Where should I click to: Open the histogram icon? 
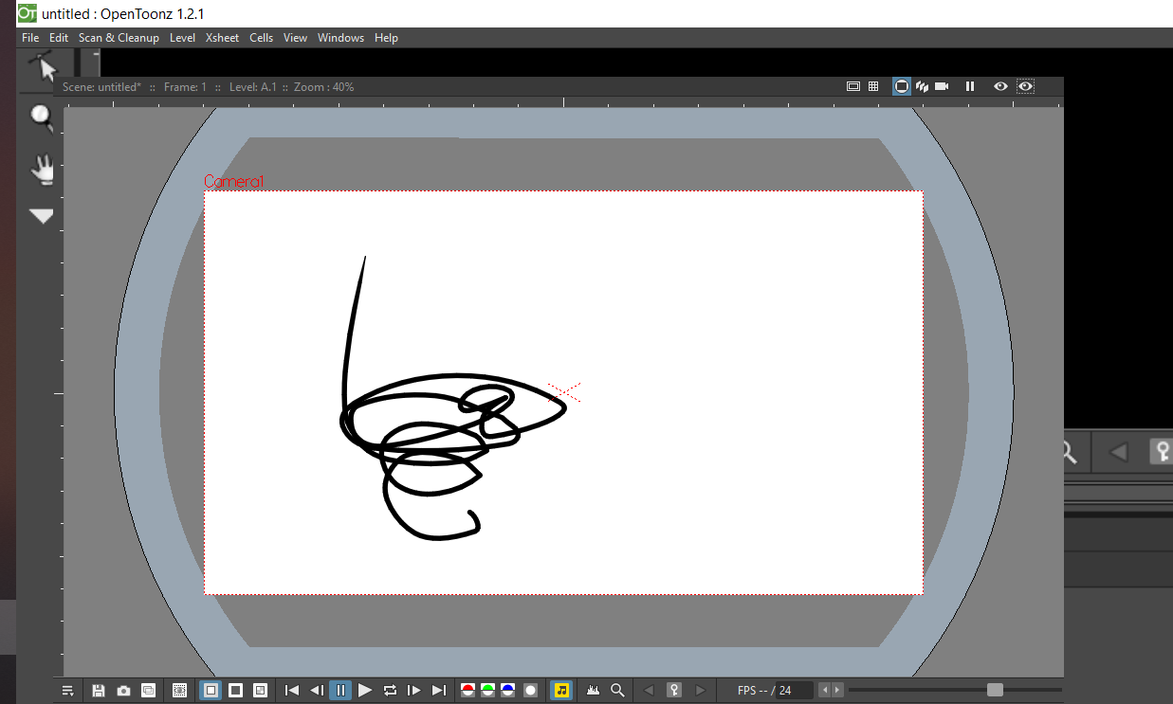(x=594, y=691)
